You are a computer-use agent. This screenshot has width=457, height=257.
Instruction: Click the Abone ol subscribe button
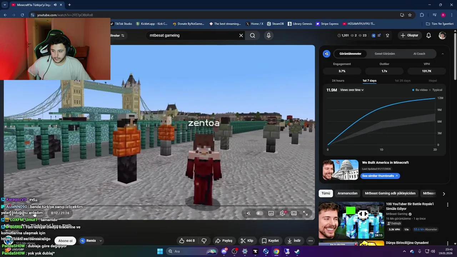(x=65, y=241)
